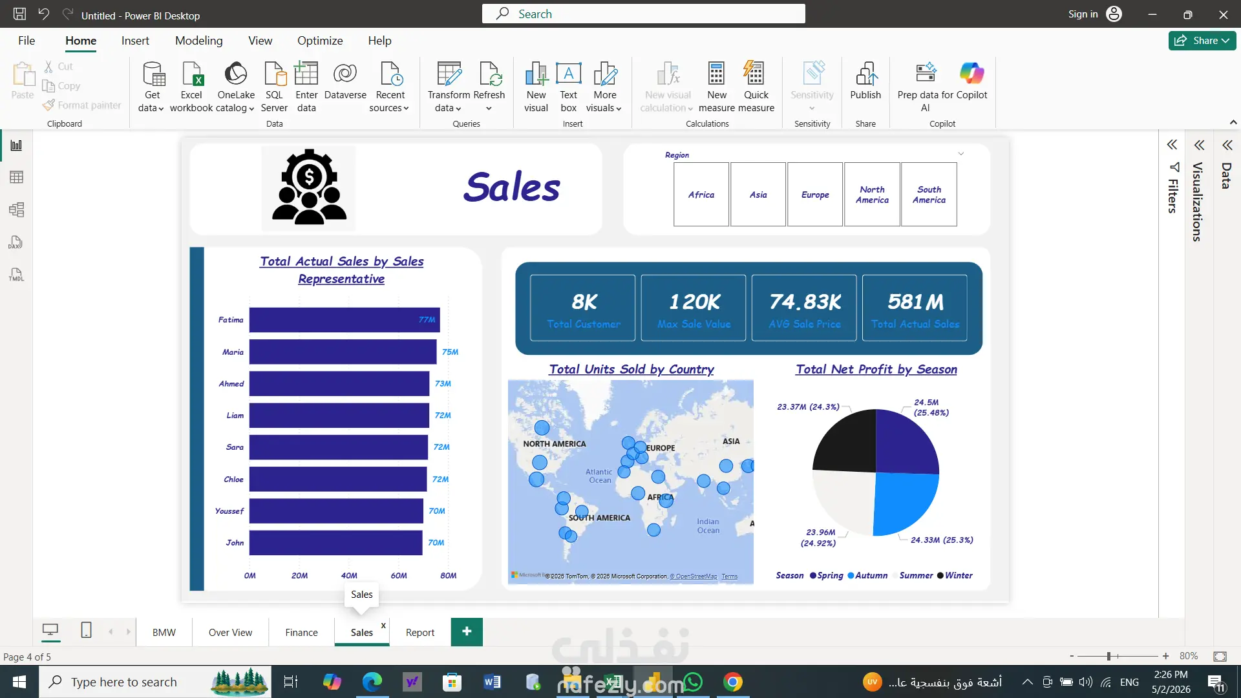Image resolution: width=1241 pixels, height=698 pixels.
Task: Expand the Filters pane
Action: 1172,145
